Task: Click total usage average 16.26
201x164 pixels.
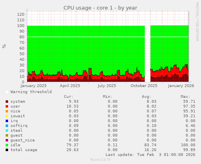Action: click(150, 150)
